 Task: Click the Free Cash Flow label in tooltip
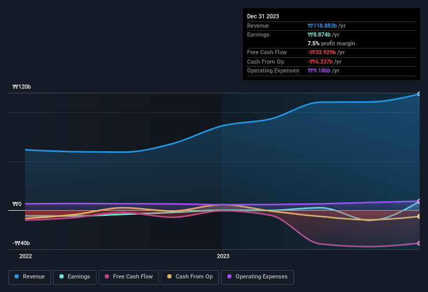point(267,52)
